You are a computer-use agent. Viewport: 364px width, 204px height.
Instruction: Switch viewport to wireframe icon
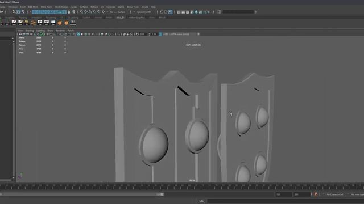pos(75,34)
